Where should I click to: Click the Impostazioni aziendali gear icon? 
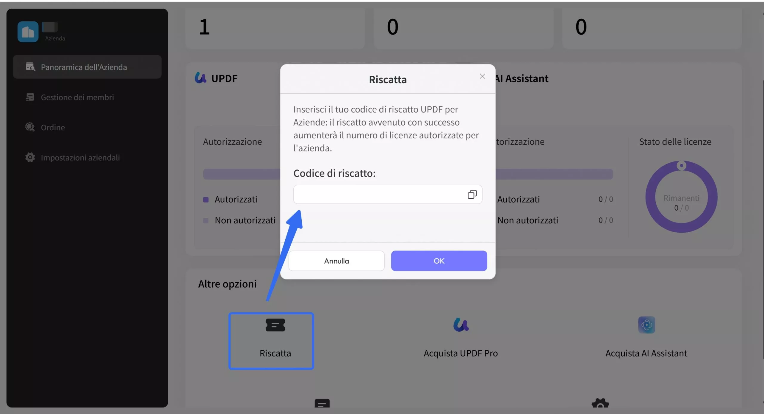30,157
